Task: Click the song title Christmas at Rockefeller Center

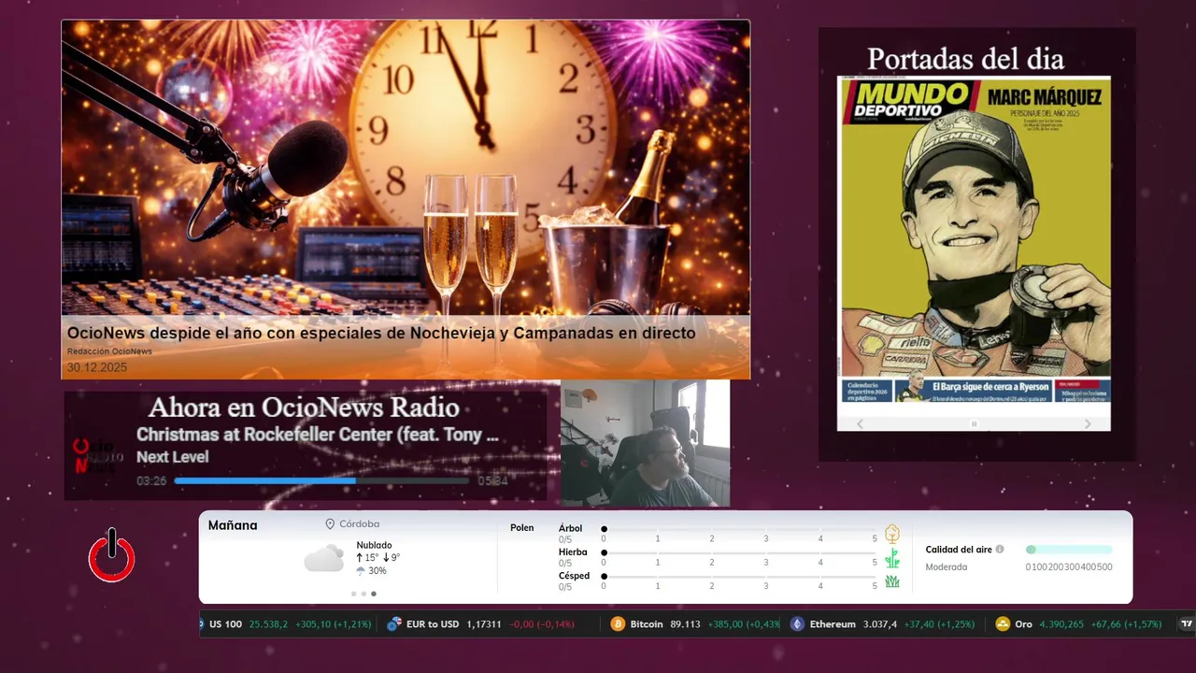Action: click(318, 435)
